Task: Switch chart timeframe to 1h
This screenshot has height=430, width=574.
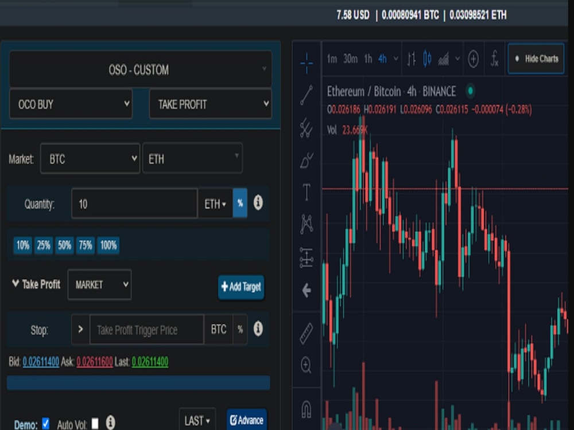Action: tap(367, 58)
